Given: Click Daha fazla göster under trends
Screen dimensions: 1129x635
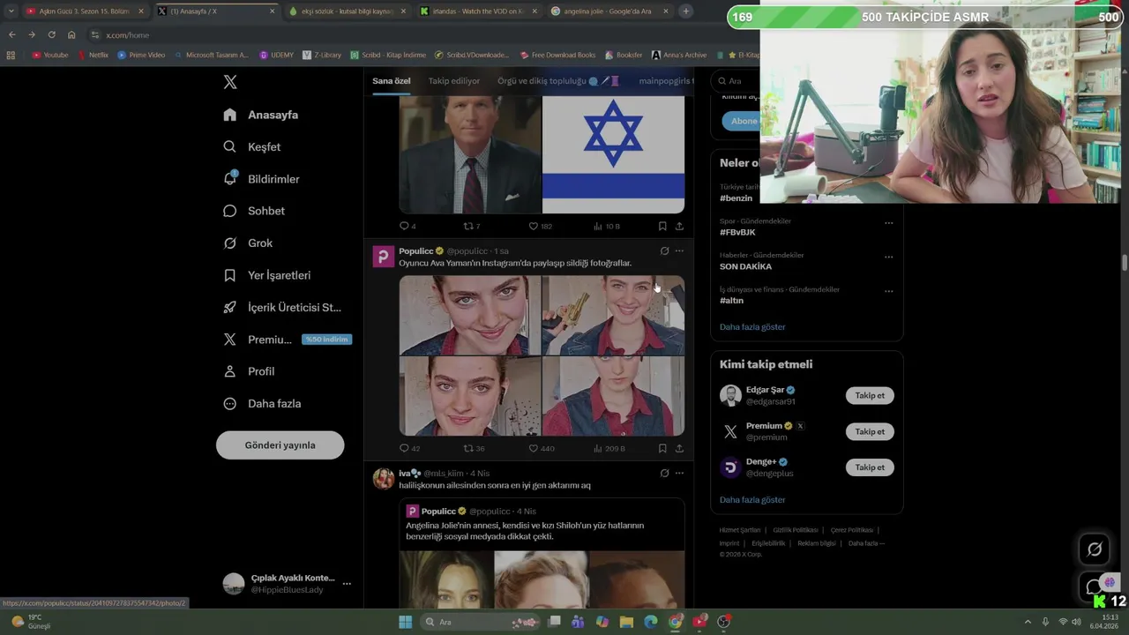Looking at the screenshot, I should 752,327.
